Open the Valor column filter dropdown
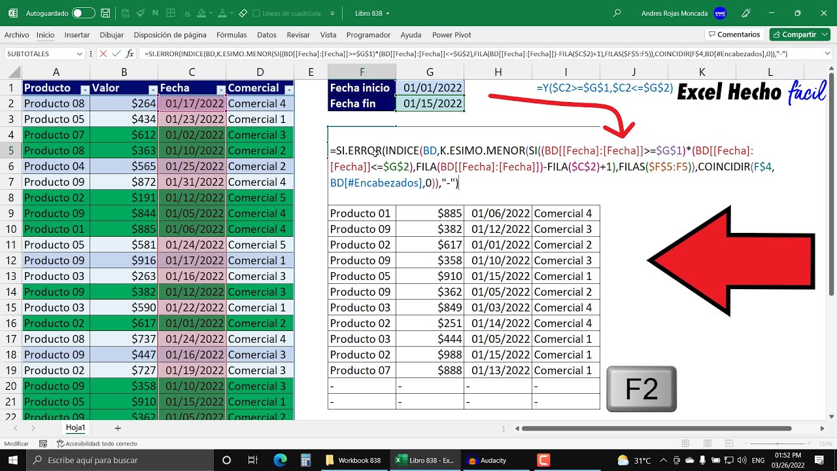The width and height of the screenshot is (837, 471). click(x=152, y=88)
